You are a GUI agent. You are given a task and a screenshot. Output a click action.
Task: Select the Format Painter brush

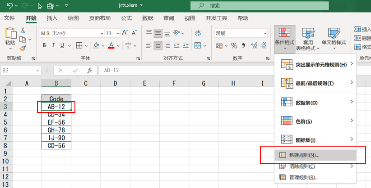pos(23,49)
